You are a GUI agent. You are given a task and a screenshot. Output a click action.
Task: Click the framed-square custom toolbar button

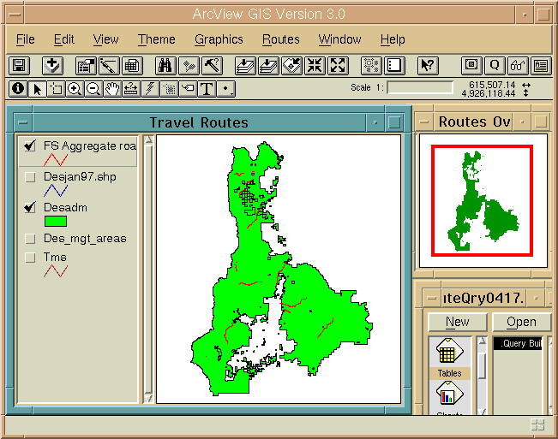click(x=471, y=66)
